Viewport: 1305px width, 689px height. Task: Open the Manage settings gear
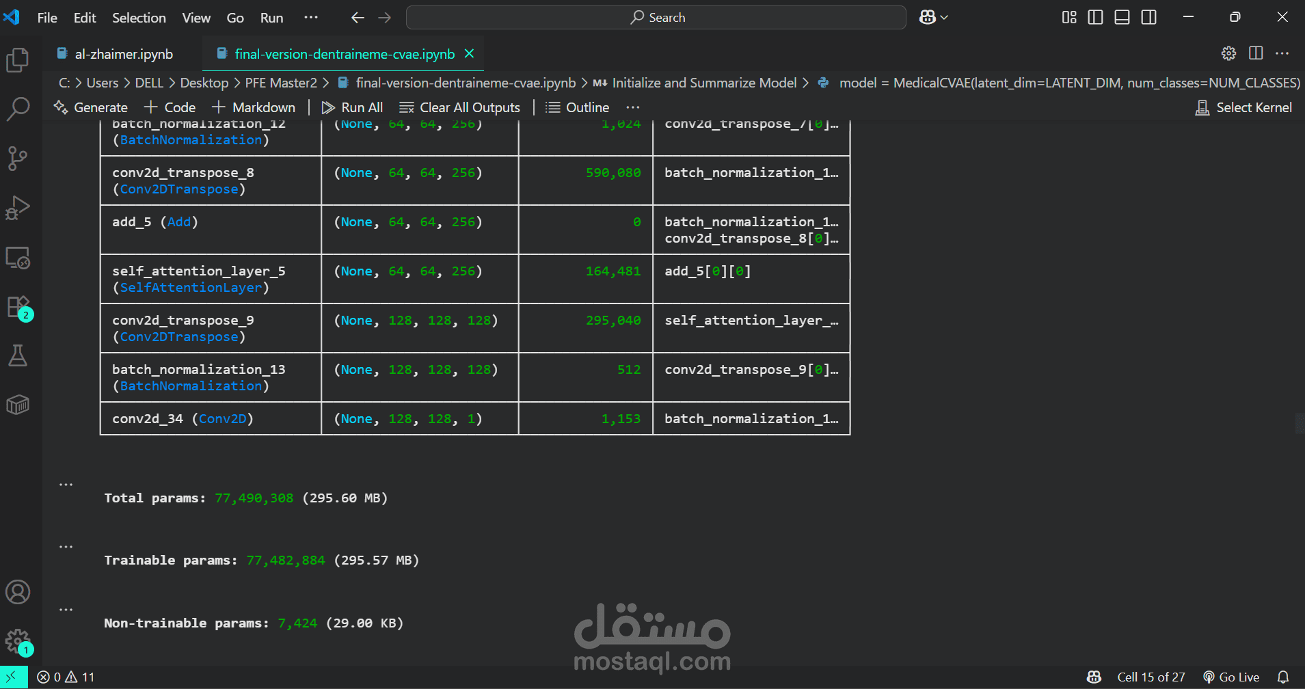[x=18, y=641]
